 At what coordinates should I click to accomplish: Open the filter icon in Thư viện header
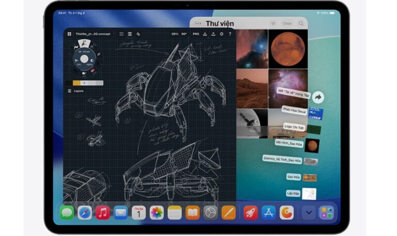[273, 24]
